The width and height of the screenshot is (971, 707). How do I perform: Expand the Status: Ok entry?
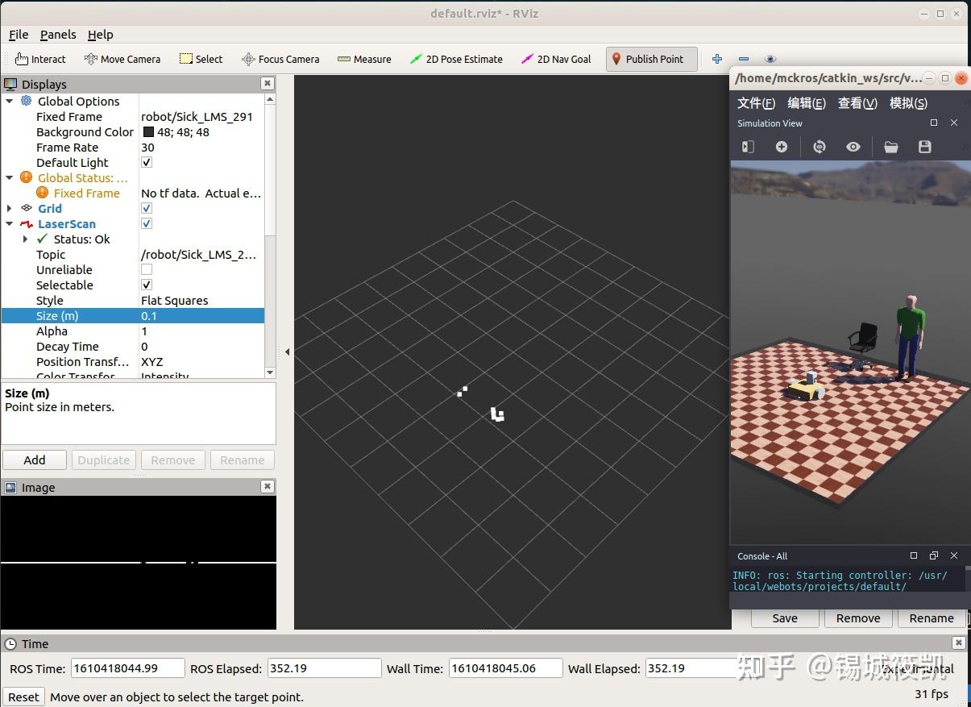(x=25, y=239)
